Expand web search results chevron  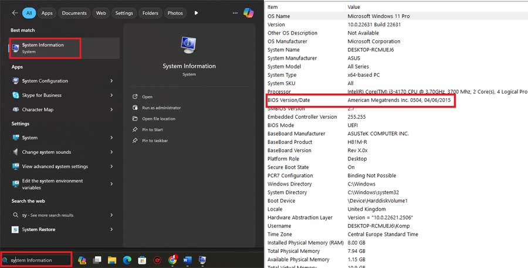111,215
